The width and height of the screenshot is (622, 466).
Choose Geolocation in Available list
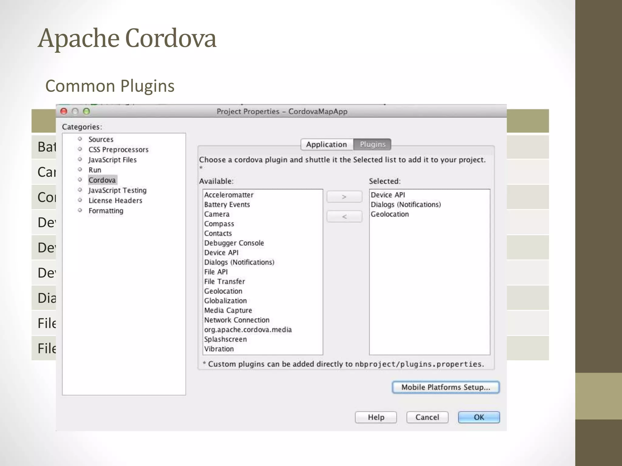point(223,291)
